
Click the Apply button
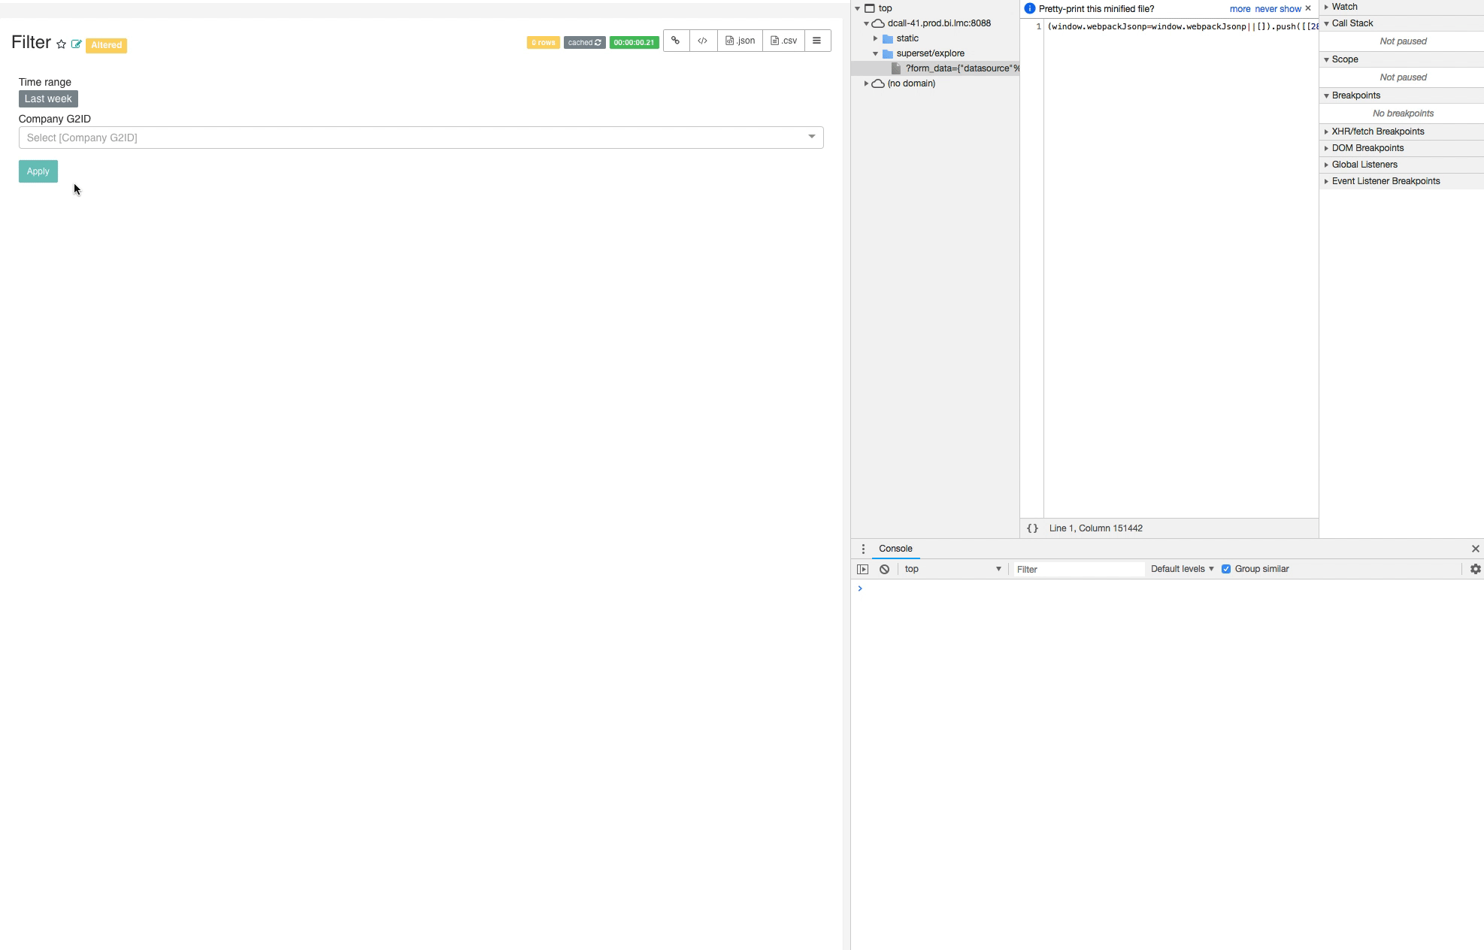[38, 171]
